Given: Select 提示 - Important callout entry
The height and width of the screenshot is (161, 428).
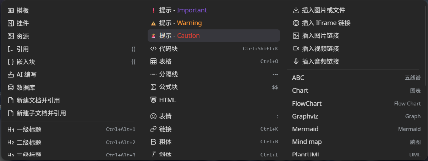Looking at the screenshot, I should 192,10.
